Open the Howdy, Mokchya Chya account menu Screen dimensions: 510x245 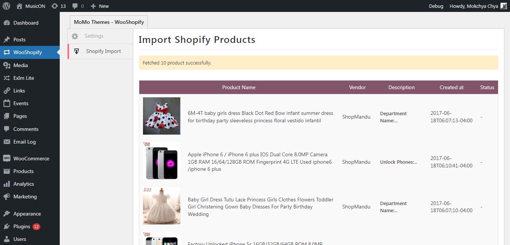click(x=478, y=6)
